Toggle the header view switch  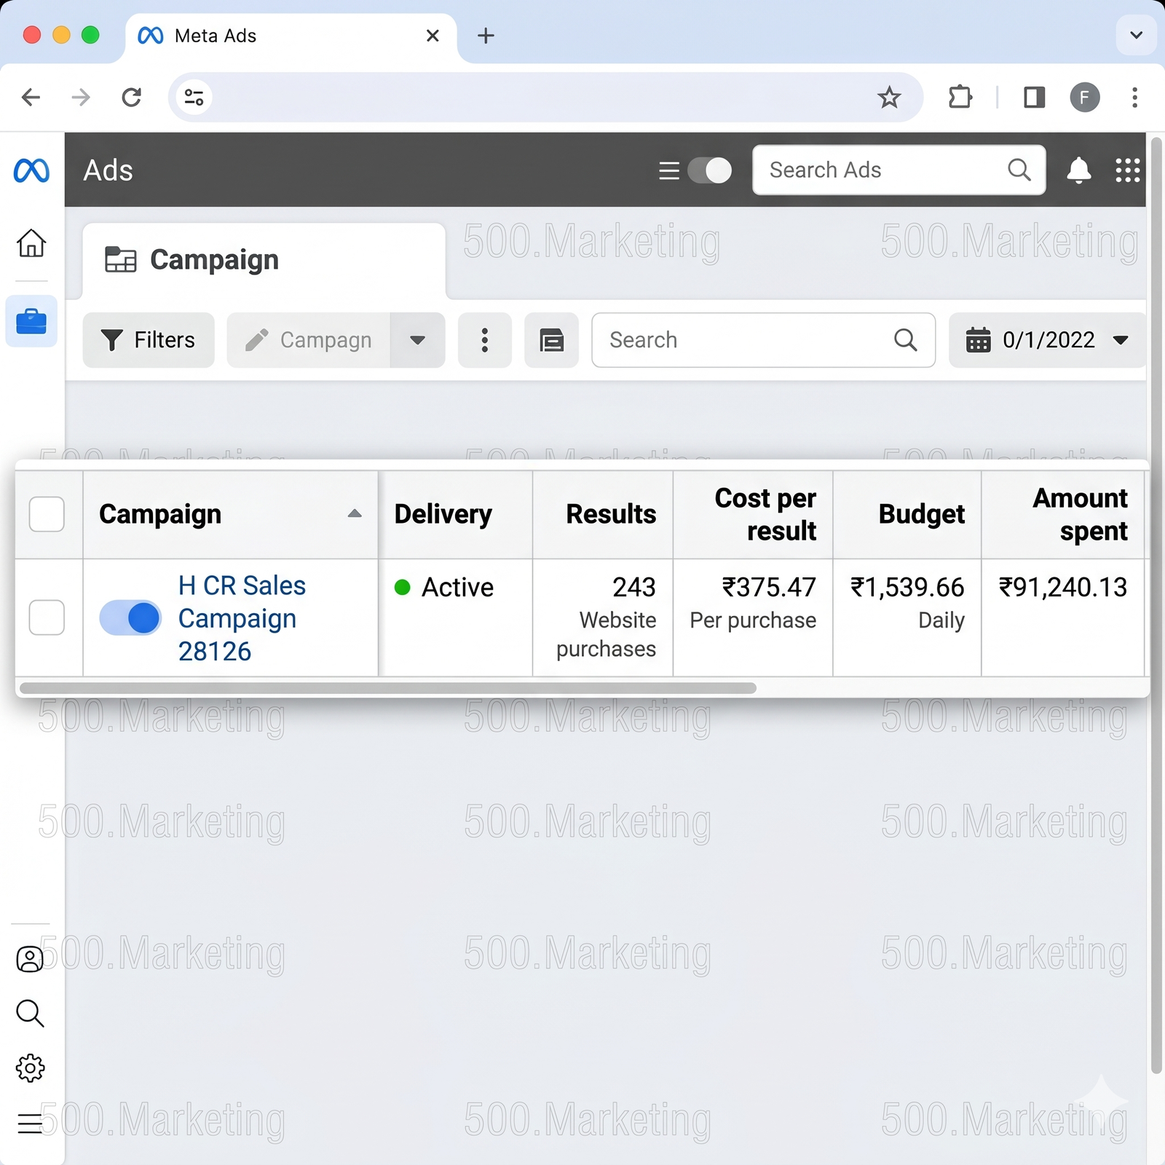click(x=709, y=170)
